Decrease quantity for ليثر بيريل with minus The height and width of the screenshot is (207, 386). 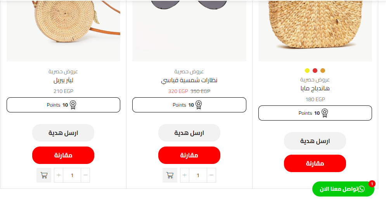click(85, 175)
